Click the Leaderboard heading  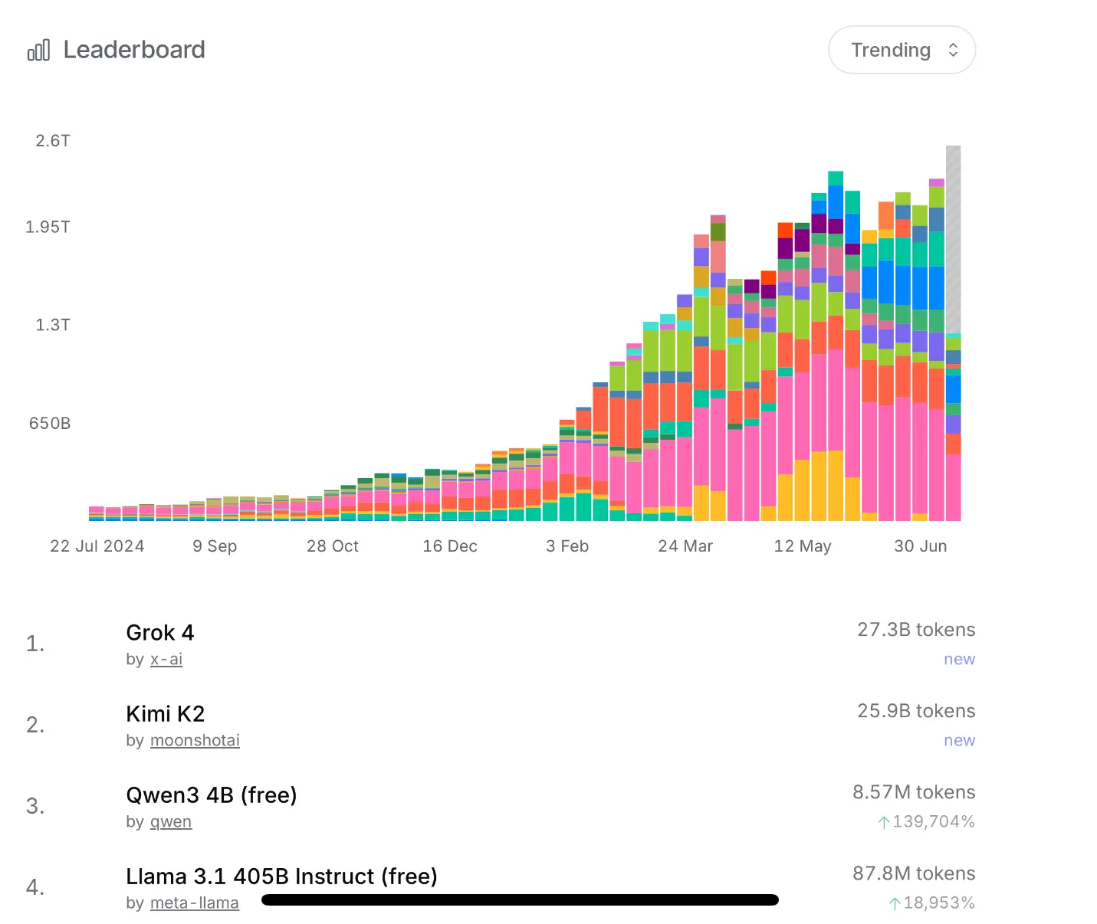click(134, 50)
